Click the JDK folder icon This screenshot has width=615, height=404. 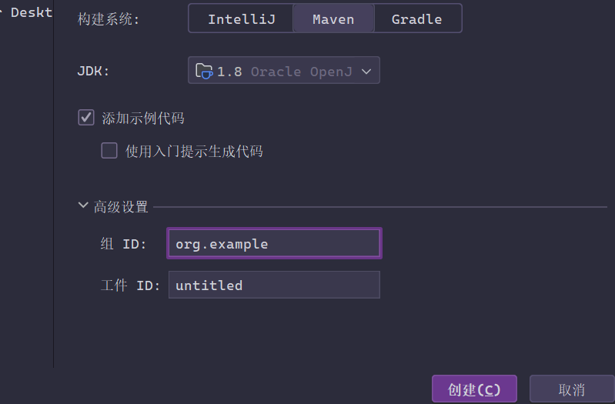point(204,72)
